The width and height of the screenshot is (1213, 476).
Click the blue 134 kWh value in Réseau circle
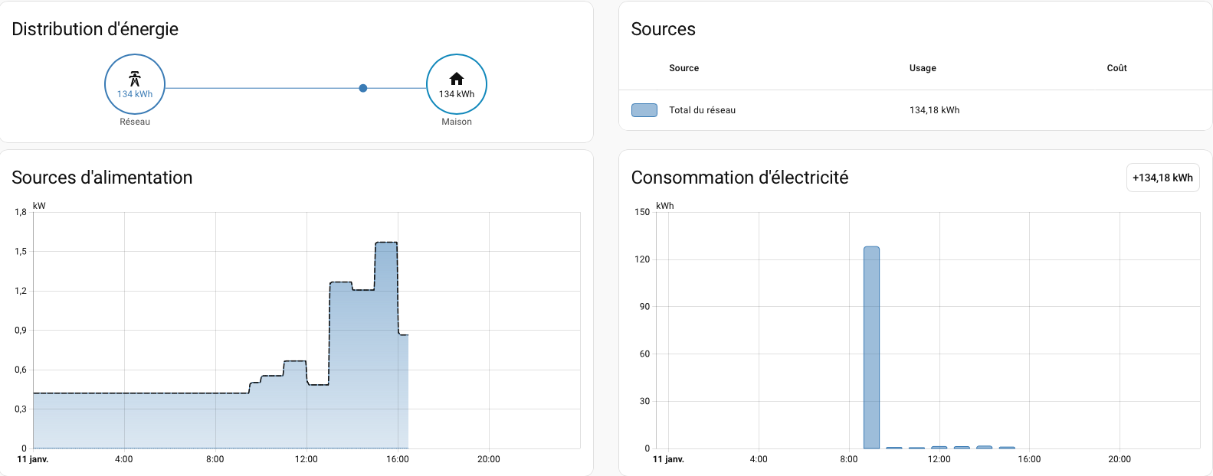[135, 94]
